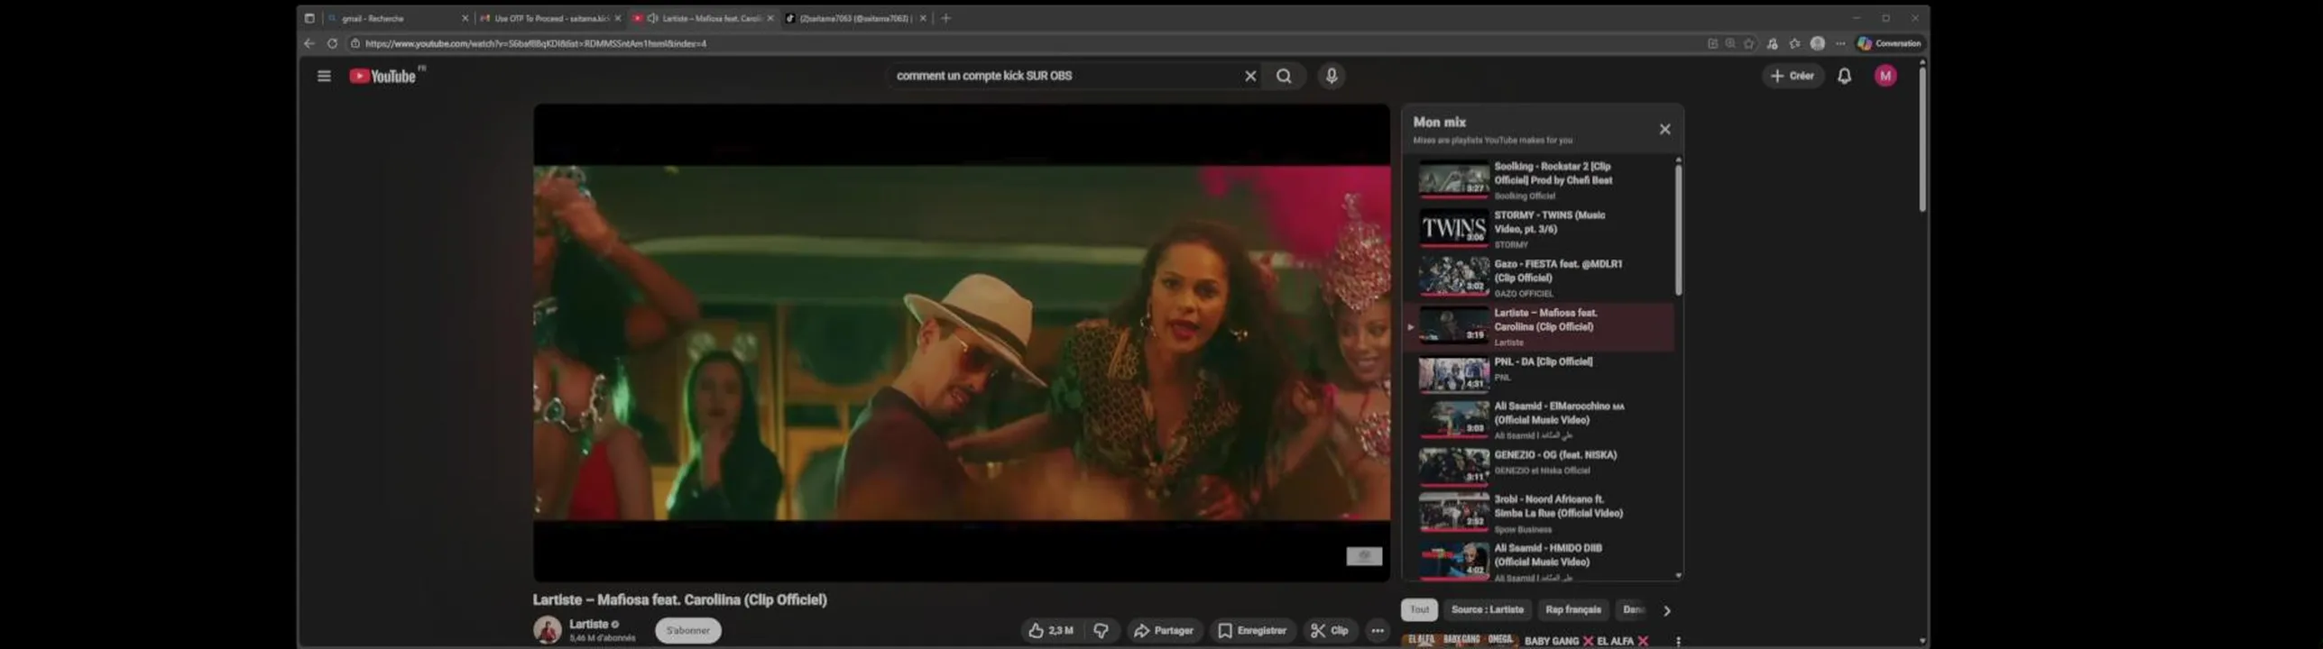Play Soolking - Rockstar 2 from mix

point(1539,180)
